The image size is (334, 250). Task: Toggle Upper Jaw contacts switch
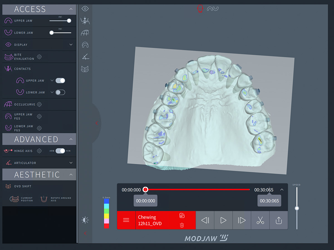[x=60, y=81]
